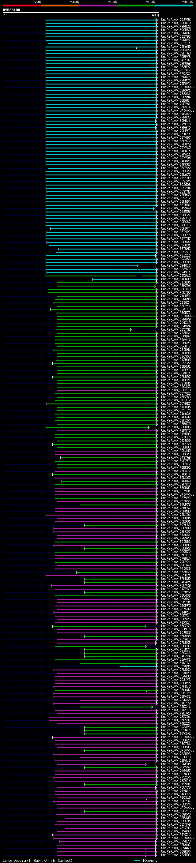Select UniRef100_C5WM76 label
Screen dimensions: 196x863
(x=176, y=77)
